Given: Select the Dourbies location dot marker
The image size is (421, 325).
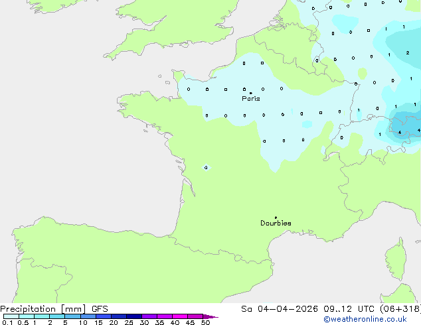Looking at the screenshot, I should coord(276,218).
